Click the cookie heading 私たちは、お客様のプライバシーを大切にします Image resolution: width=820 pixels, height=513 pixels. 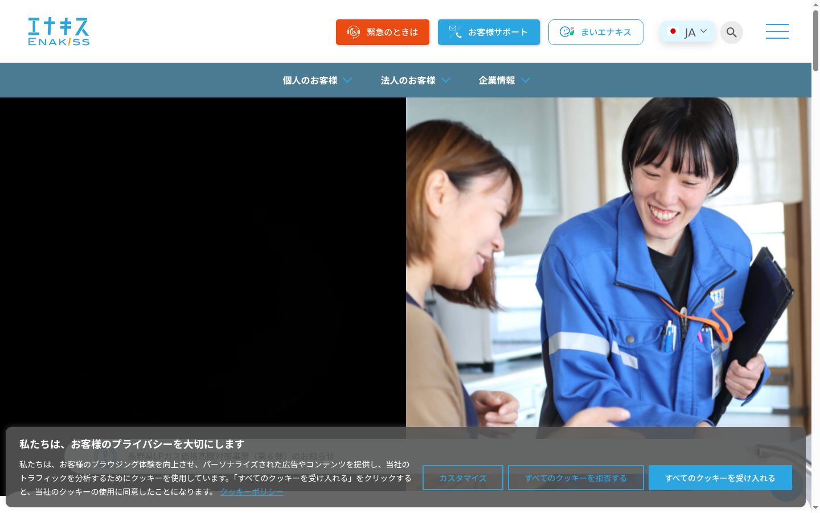(132, 444)
